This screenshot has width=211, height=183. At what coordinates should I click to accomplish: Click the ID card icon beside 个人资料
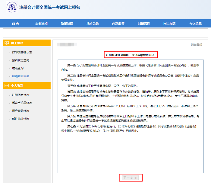coord(7,86)
